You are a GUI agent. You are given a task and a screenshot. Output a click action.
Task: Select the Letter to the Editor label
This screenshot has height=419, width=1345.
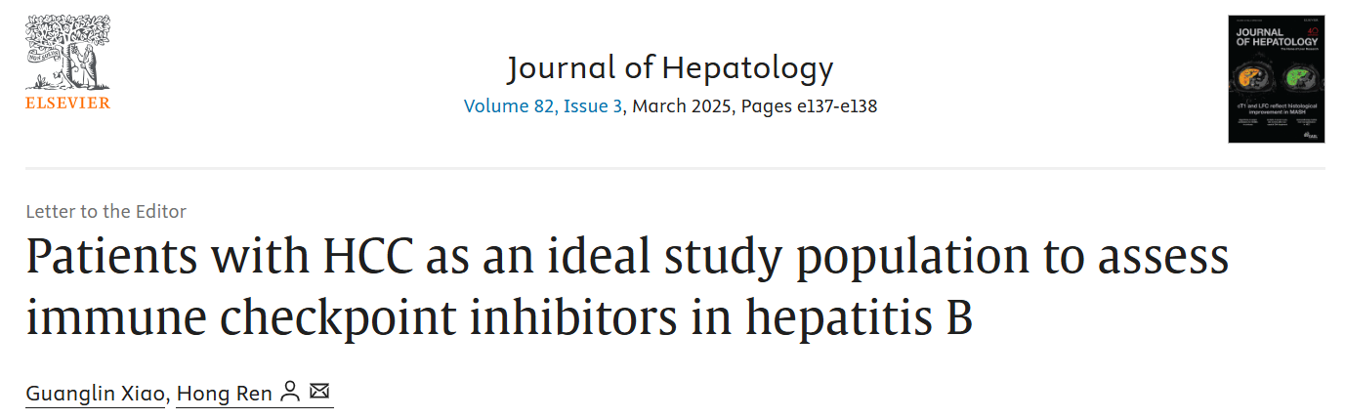105,211
